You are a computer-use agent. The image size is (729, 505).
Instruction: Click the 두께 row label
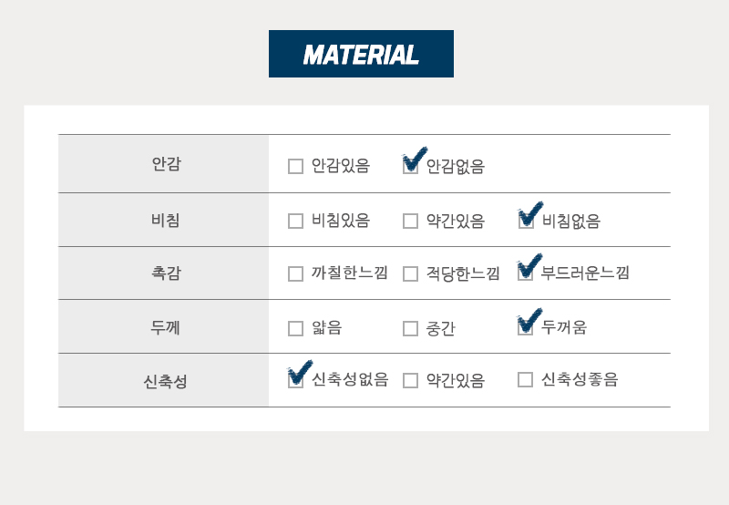coord(165,327)
